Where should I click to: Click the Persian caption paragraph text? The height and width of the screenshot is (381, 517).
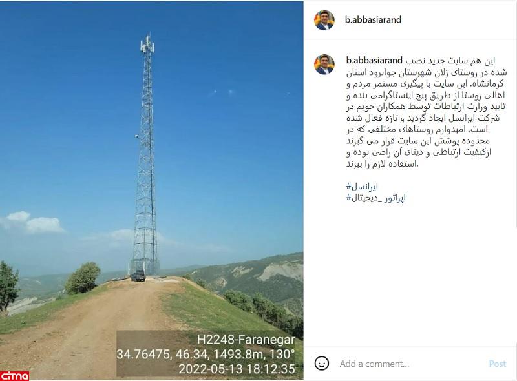coord(426,112)
